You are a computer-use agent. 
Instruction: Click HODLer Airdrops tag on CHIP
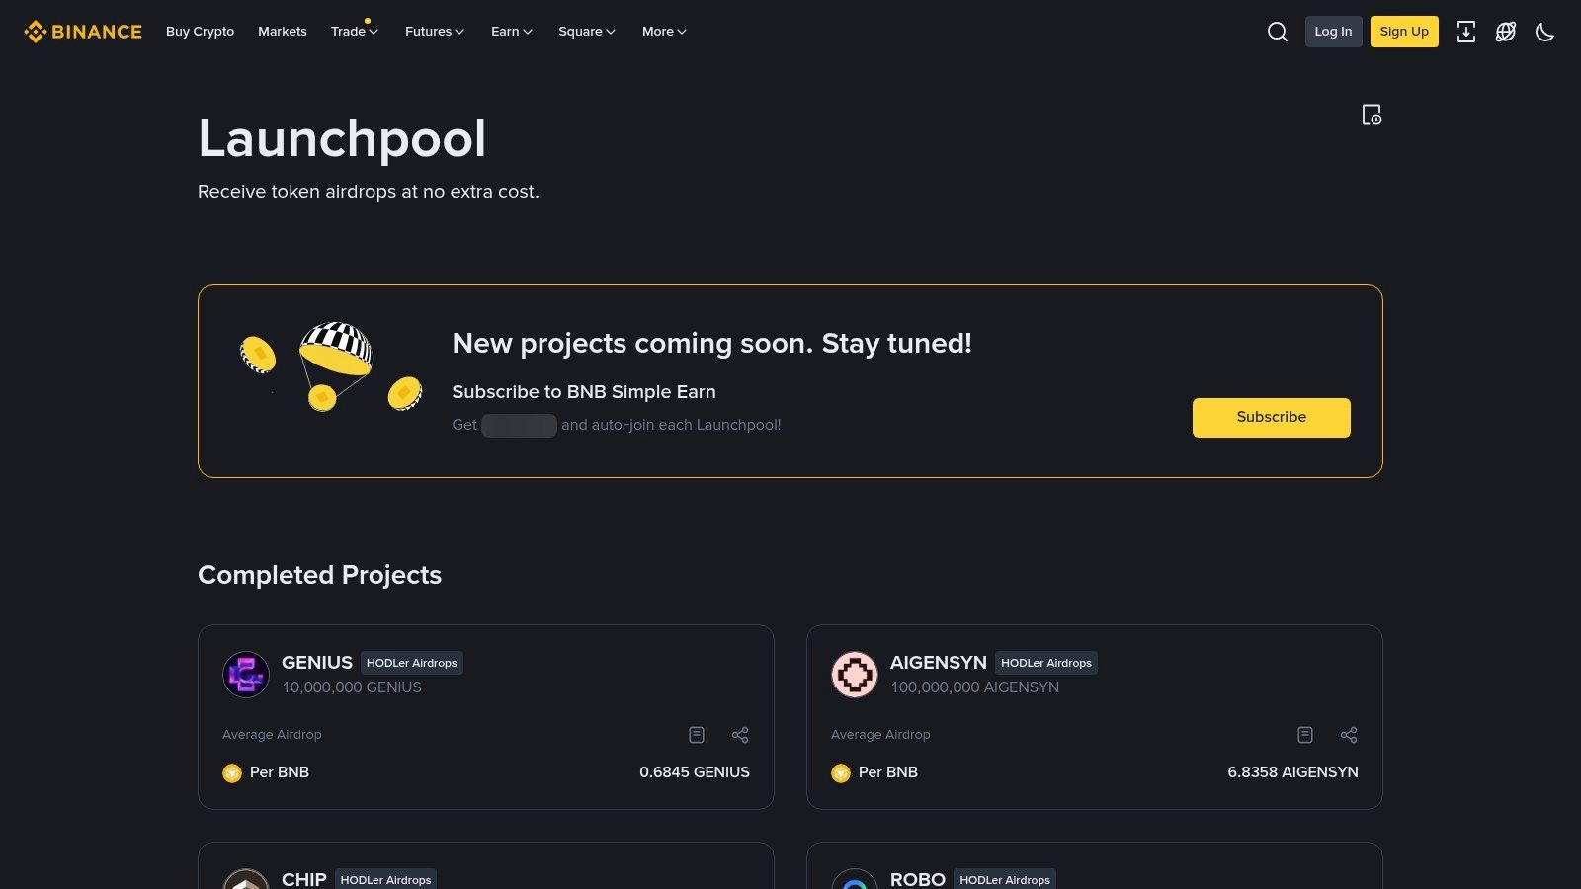(385, 879)
